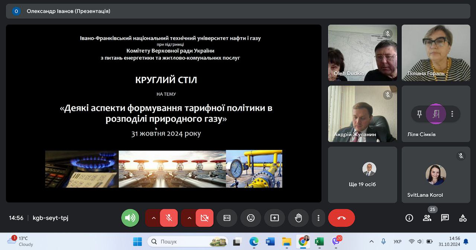Start presenting your screen

[x=274, y=218]
